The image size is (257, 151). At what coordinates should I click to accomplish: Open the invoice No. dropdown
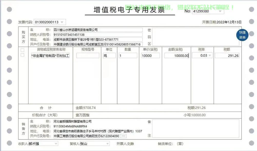click(220, 11)
